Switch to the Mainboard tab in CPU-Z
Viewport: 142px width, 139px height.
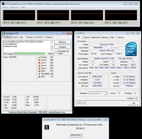pos(95,38)
